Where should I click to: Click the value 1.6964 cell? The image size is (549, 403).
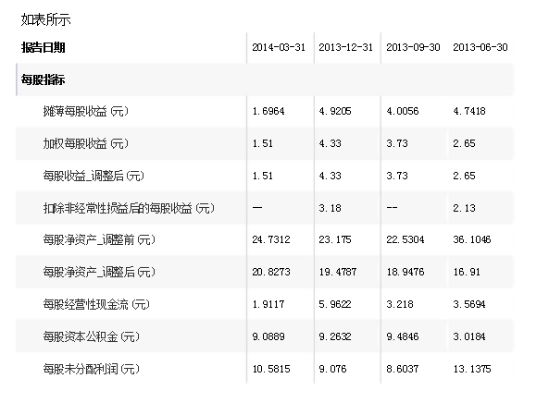click(x=268, y=111)
